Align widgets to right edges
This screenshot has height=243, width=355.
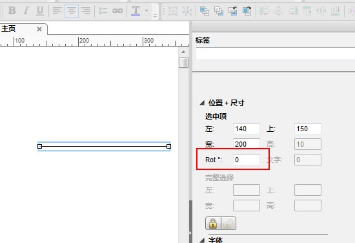[x=293, y=10]
